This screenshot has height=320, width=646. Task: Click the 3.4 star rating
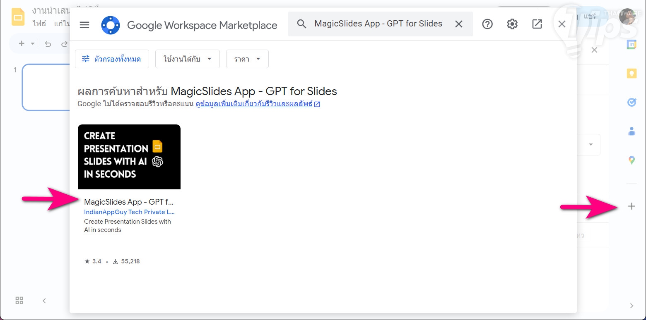(x=93, y=261)
